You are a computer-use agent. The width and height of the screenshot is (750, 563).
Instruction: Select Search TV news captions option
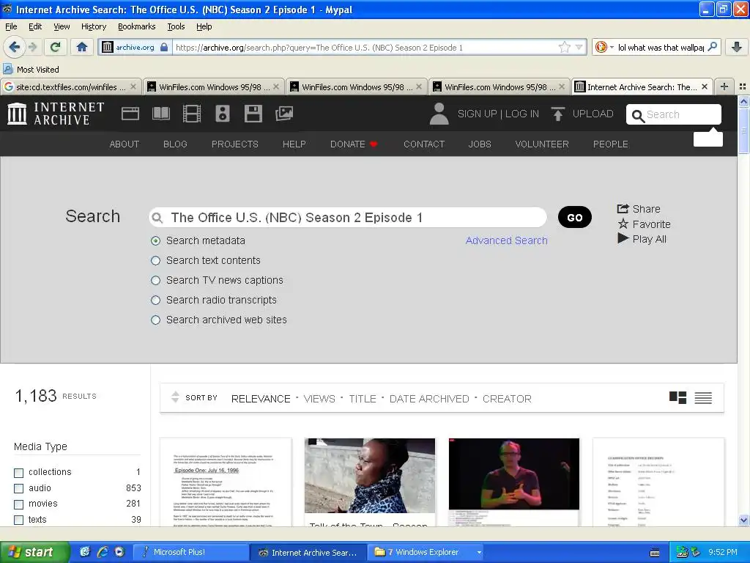pyautogui.click(x=155, y=280)
